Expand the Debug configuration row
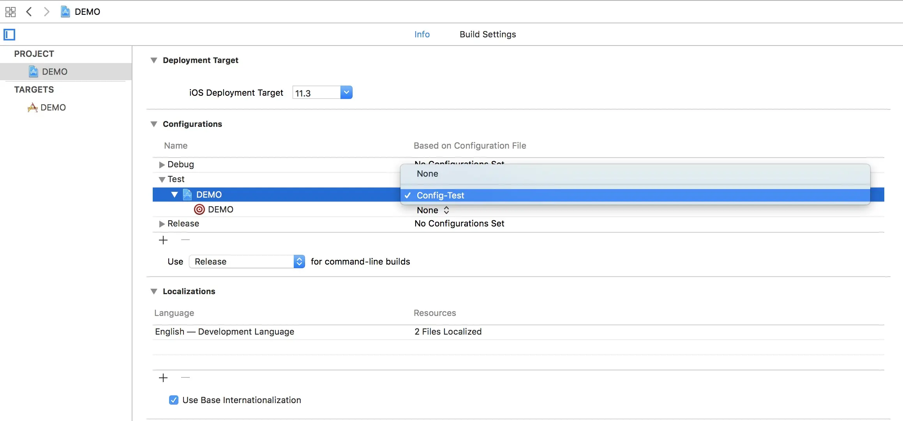 pyautogui.click(x=162, y=165)
